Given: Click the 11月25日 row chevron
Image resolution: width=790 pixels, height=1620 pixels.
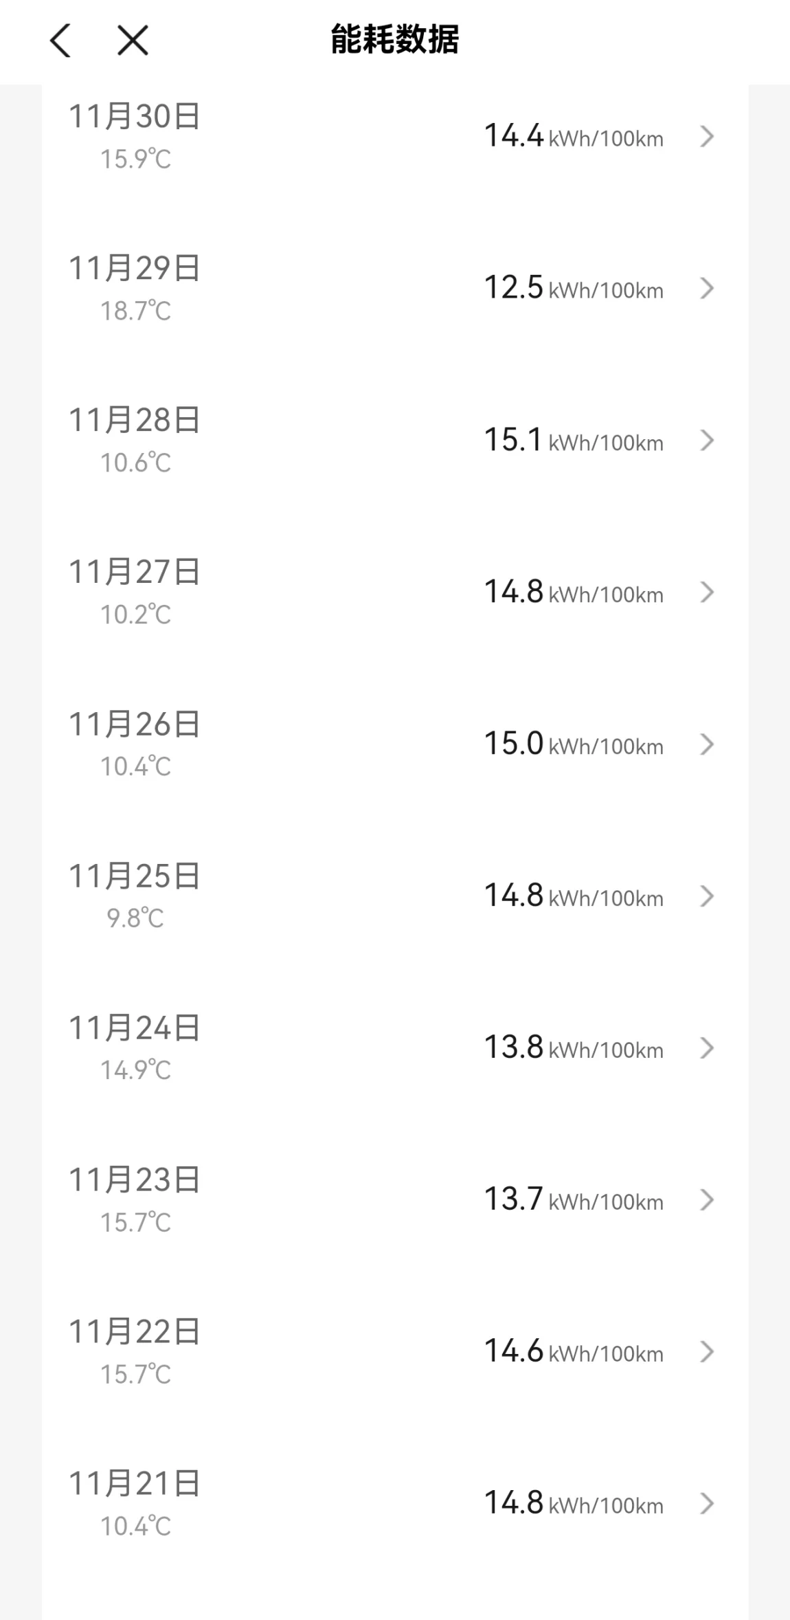Looking at the screenshot, I should point(706,896).
